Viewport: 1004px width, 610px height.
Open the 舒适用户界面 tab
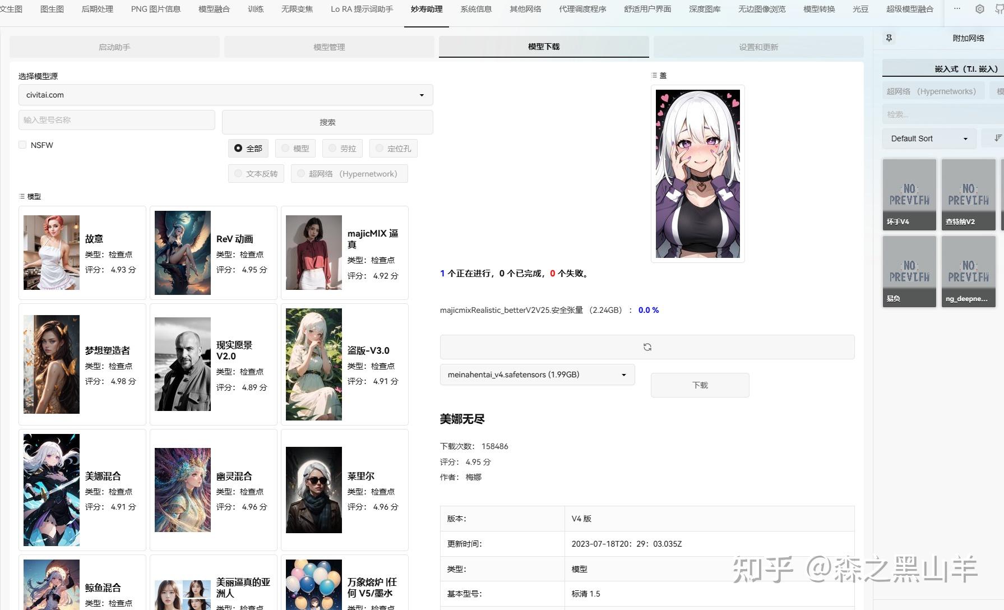[x=647, y=9]
